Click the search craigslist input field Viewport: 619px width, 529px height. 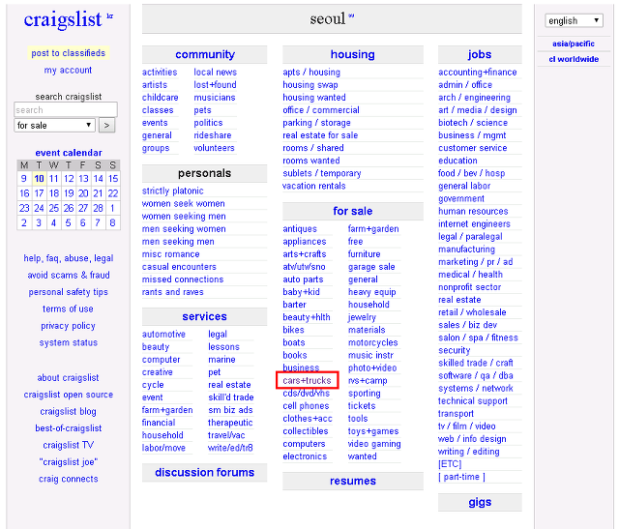point(66,109)
